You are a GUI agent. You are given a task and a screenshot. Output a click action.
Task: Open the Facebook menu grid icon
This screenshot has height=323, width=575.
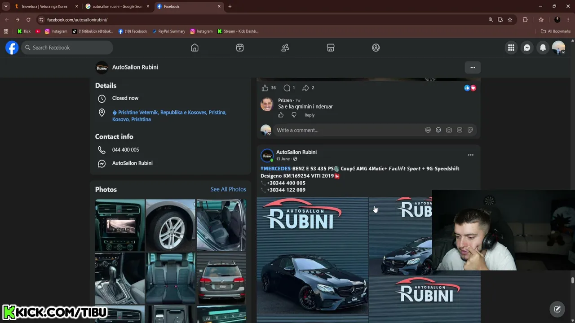coord(511,48)
